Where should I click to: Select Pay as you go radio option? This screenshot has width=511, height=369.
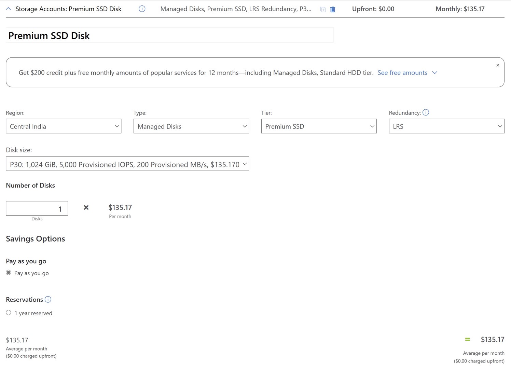(9, 273)
